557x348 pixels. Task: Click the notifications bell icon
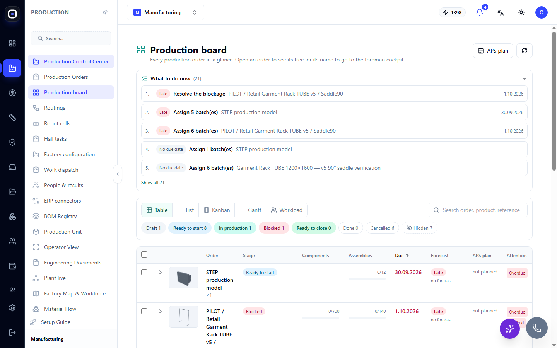480,12
